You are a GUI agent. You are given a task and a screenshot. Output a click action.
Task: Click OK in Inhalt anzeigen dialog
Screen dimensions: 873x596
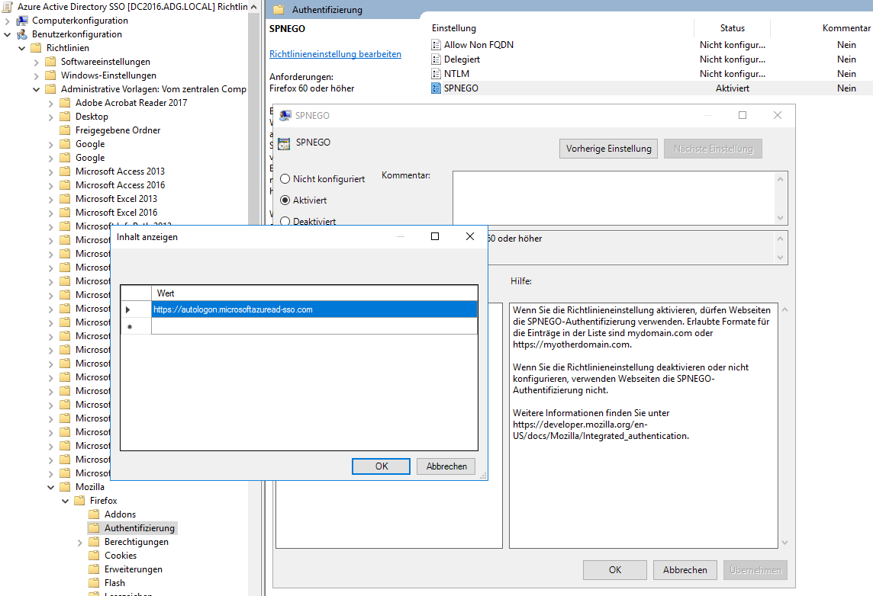[382, 466]
